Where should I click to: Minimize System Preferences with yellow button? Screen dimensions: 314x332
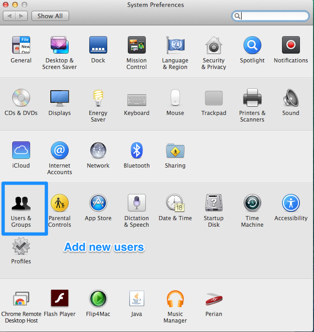[15, 5]
